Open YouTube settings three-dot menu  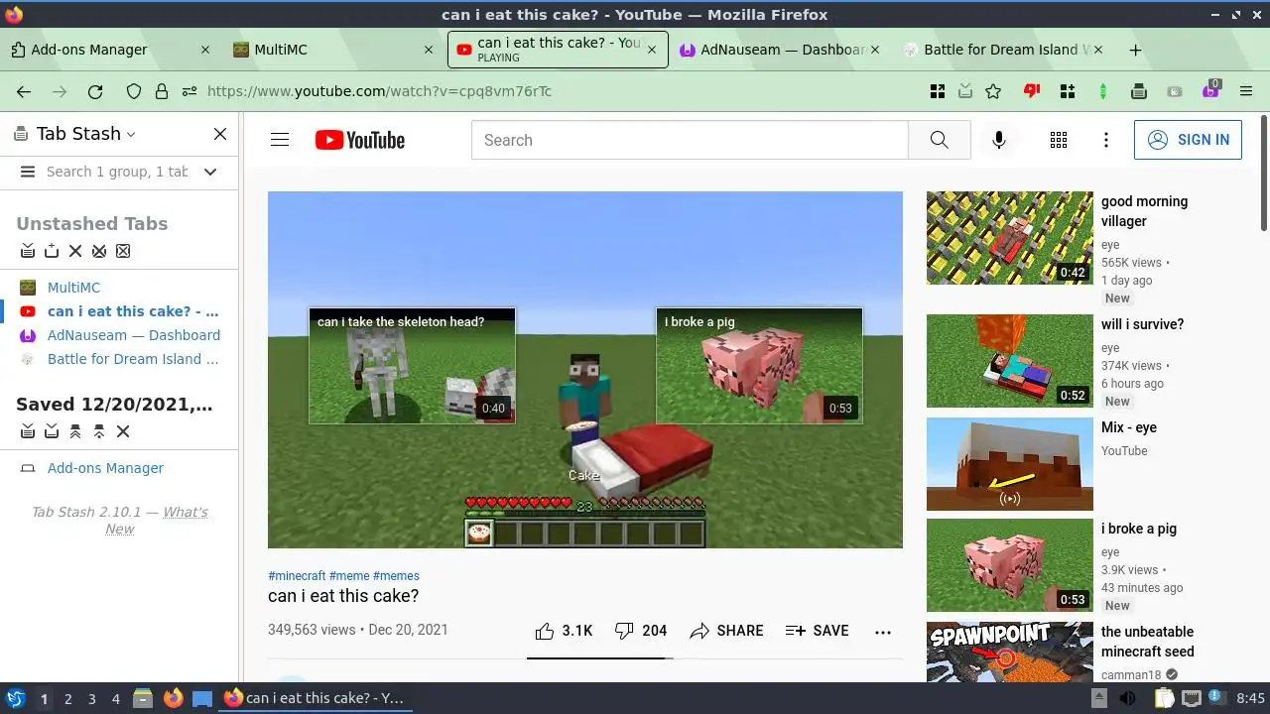pos(1106,140)
